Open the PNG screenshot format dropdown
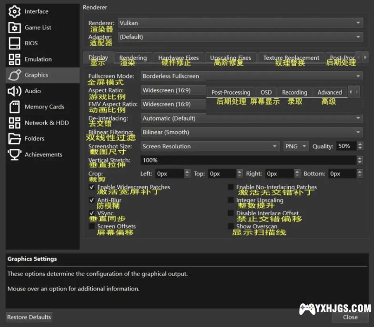 point(296,146)
